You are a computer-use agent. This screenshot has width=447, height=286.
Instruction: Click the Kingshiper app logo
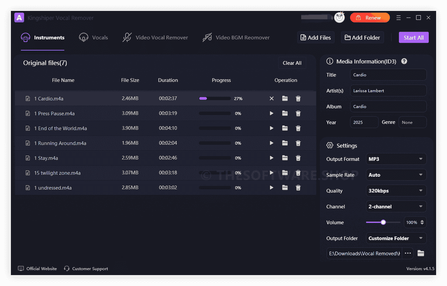coord(19,18)
